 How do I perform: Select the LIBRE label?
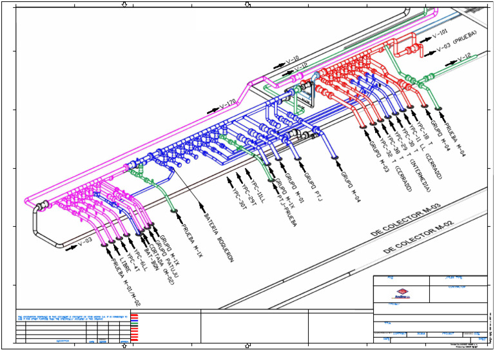coord(124,265)
